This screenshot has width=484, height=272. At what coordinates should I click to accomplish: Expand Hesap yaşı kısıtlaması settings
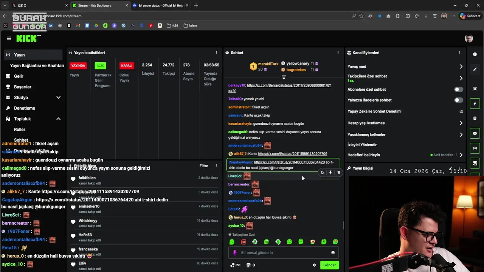(461, 123)
